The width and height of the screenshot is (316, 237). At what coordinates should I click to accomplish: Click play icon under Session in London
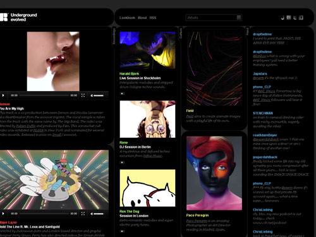(x=122, y=231)
